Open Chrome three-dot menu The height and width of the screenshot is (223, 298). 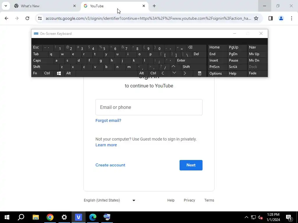pyautogui.click(x=291, y=18)
